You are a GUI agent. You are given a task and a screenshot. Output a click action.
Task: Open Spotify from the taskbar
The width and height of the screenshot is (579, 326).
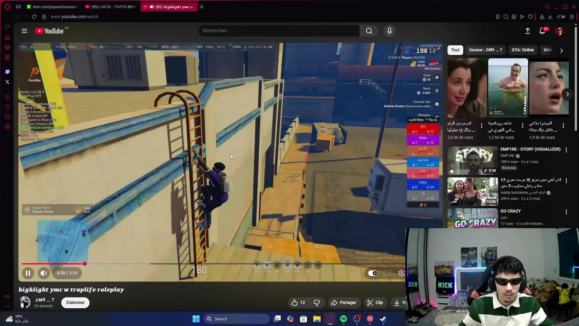(343, 319)
